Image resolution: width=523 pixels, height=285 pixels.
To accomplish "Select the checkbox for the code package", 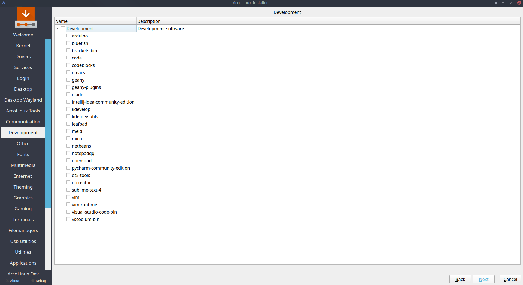I will (x=68, y=58).
